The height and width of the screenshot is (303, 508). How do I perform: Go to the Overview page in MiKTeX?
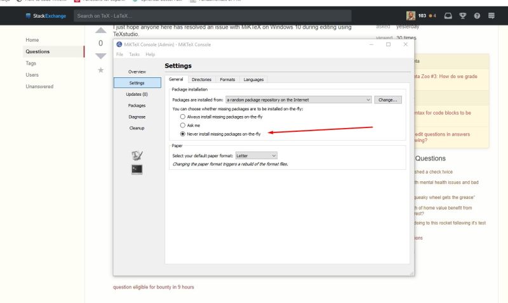[137, 72]
